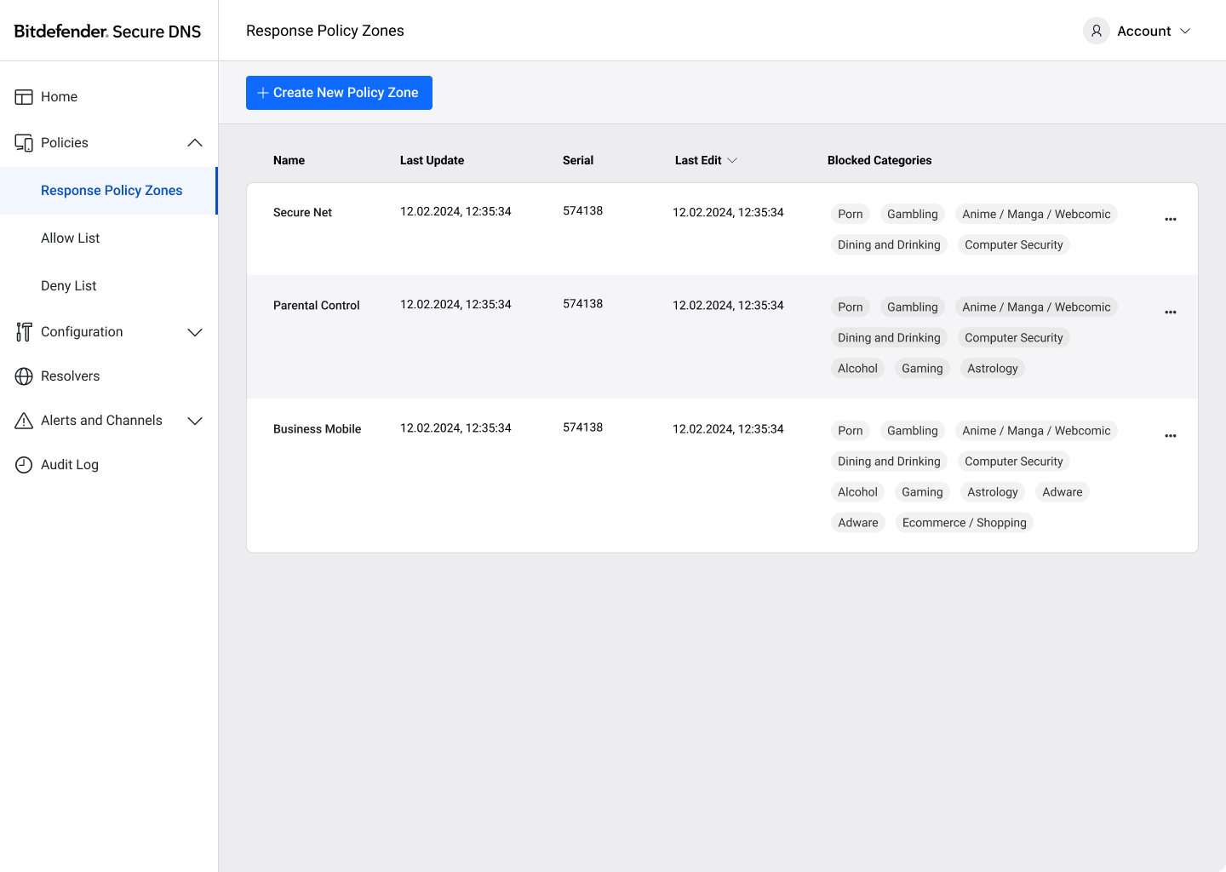Open the Audit Log page
The width and height of the screenshot is (1226, 872).
(109, 465)
